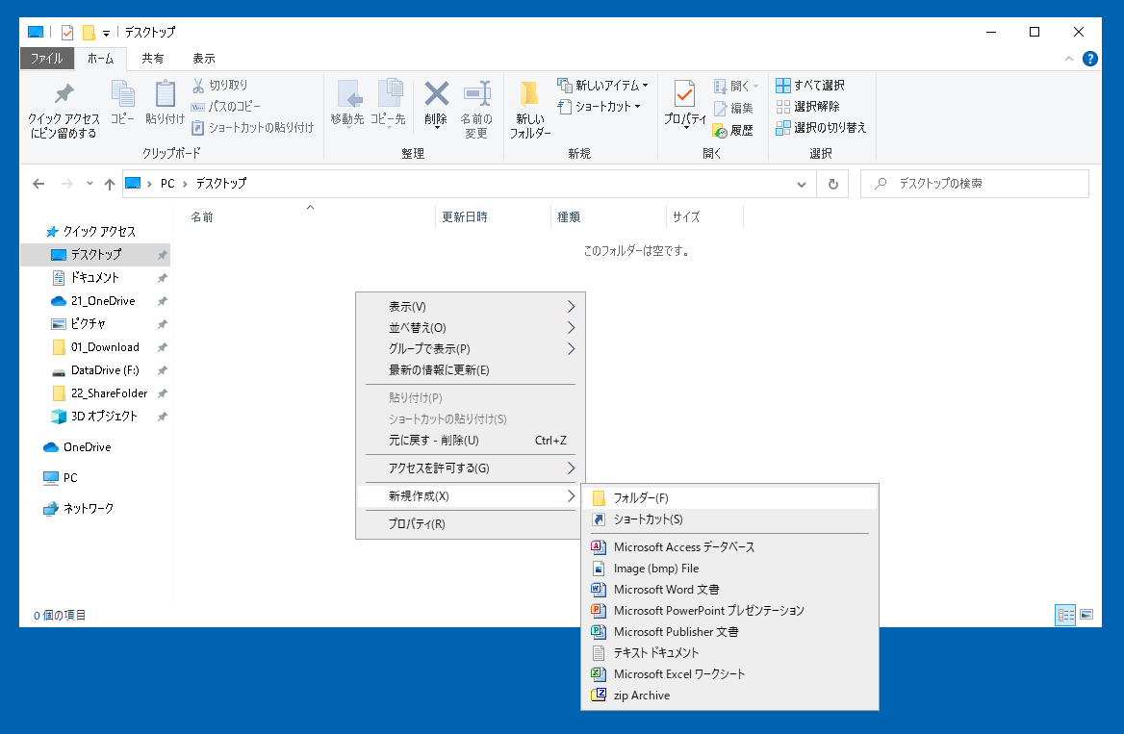Image resolution: width=1124 pixels, height=734 pixels.
Task: Select Microsoft Excel ワークシート in new submenu
Action: click(x=678, y=674)
